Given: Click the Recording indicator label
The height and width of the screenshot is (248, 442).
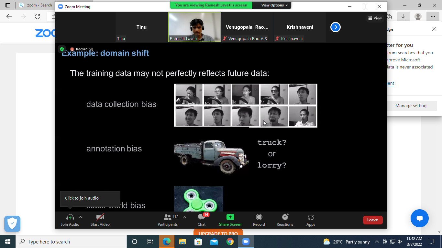Looking at the screenshot, I should [82, 49].
